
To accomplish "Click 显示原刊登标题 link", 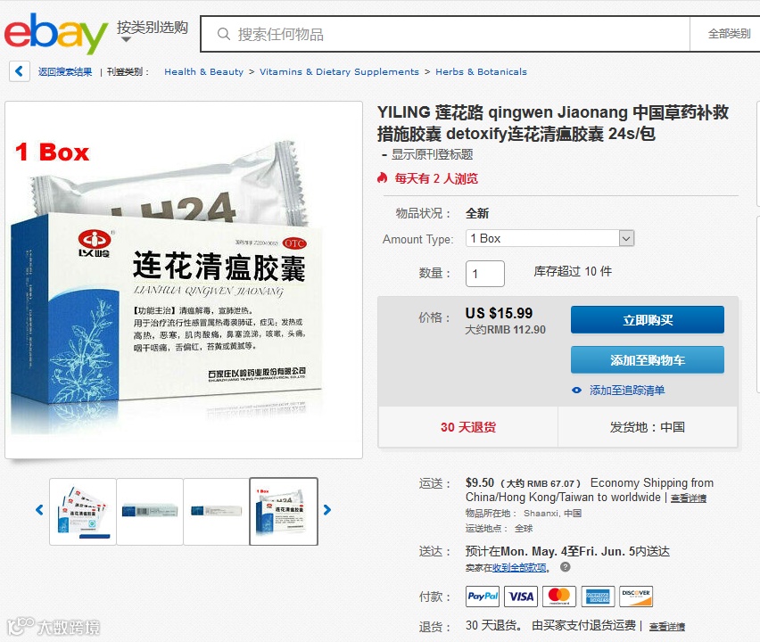I will (432, 154).
